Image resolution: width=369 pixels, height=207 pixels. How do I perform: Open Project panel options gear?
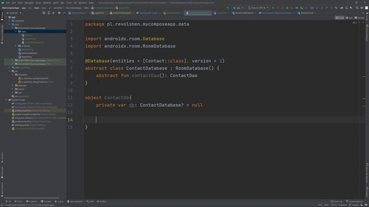click(59, 13)
